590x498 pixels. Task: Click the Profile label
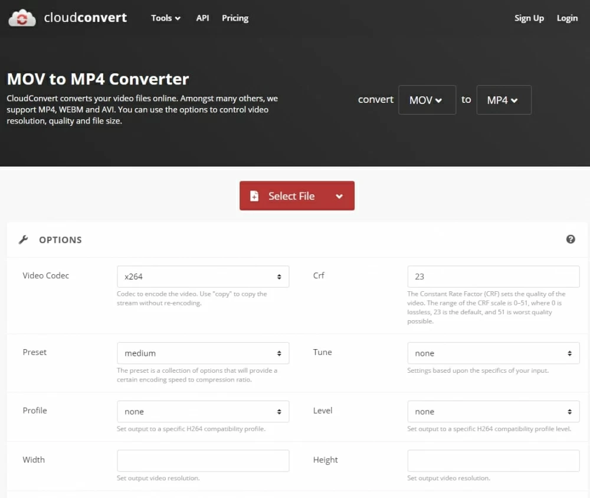(35, 411)
